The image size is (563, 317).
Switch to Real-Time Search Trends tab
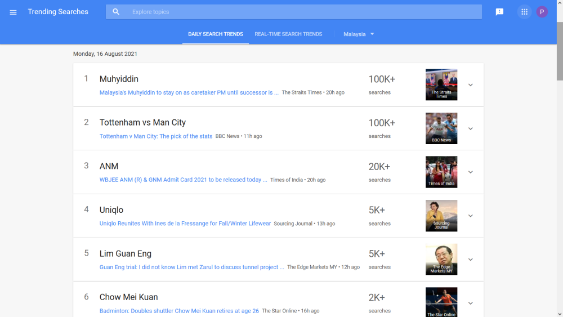click(288, 34)
